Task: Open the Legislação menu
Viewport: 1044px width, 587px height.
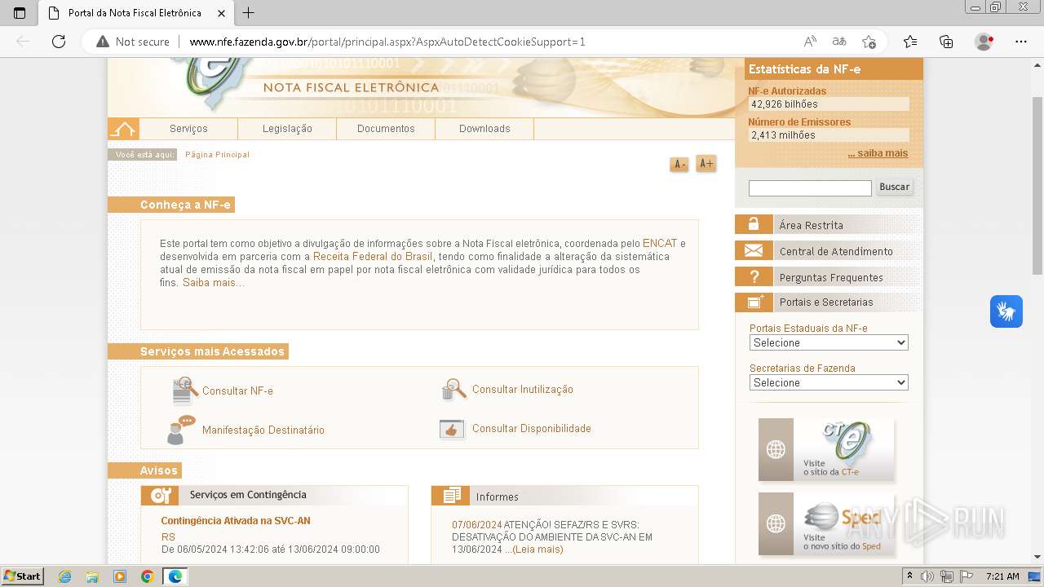Action: (x=287, y=129)
